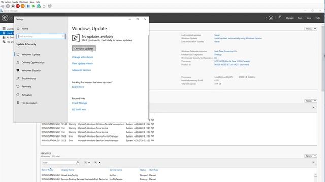
Task: Click the magnifier in Services filter box
Action: click(78, 163)
